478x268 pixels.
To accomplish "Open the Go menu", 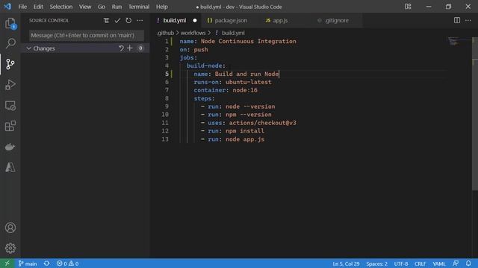I will (102, 7).
